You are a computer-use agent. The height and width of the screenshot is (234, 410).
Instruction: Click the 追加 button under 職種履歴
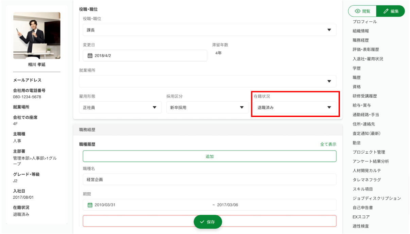coord(209,156)
